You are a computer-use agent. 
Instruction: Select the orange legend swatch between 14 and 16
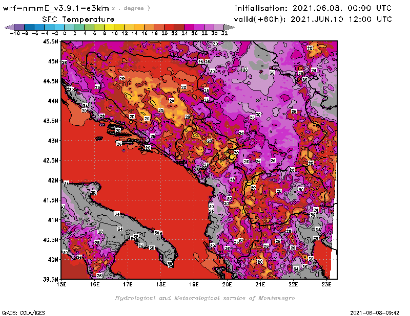point(139,27)
